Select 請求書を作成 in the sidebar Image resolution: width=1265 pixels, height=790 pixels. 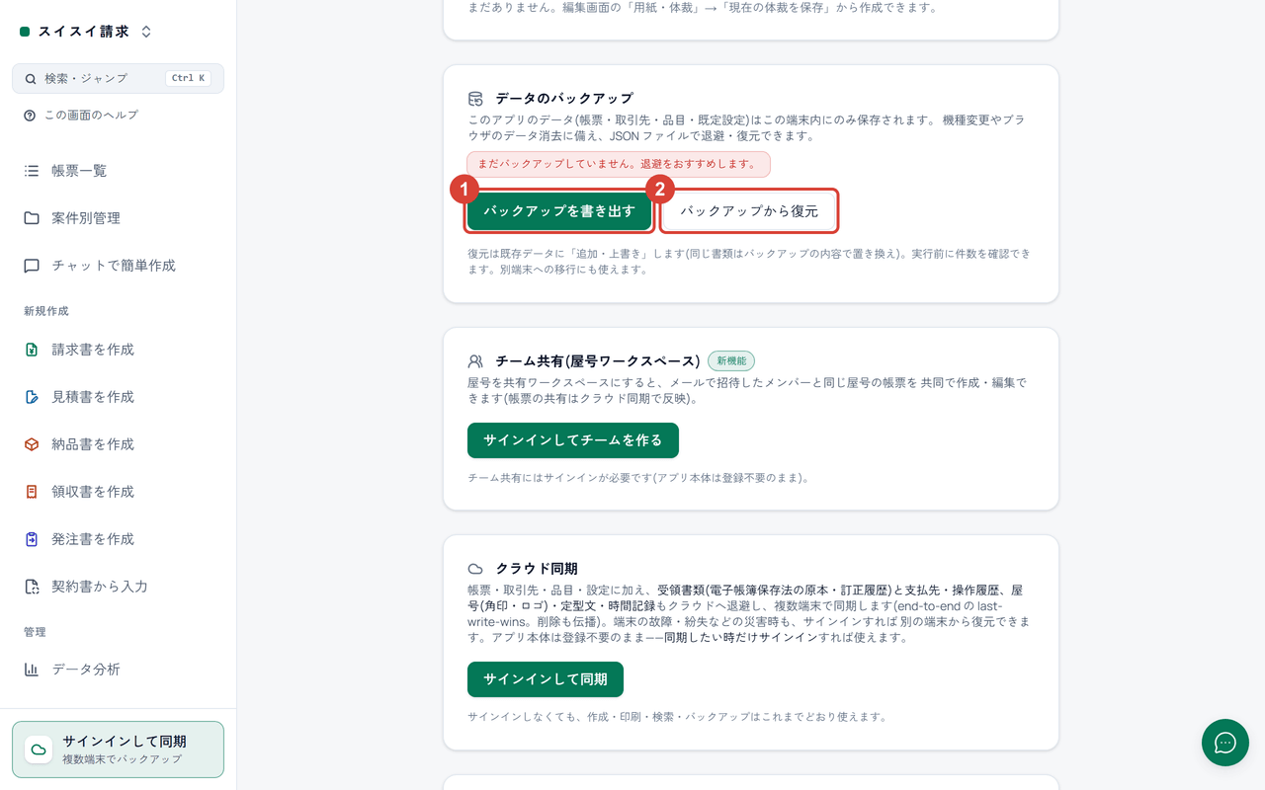[x=119, y=350]
